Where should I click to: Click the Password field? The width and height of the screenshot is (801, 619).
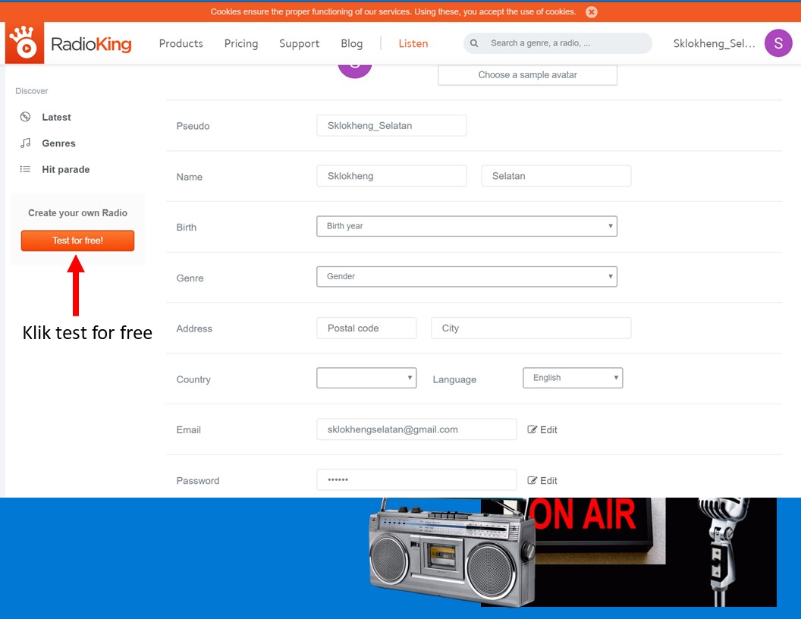(416, 479)
